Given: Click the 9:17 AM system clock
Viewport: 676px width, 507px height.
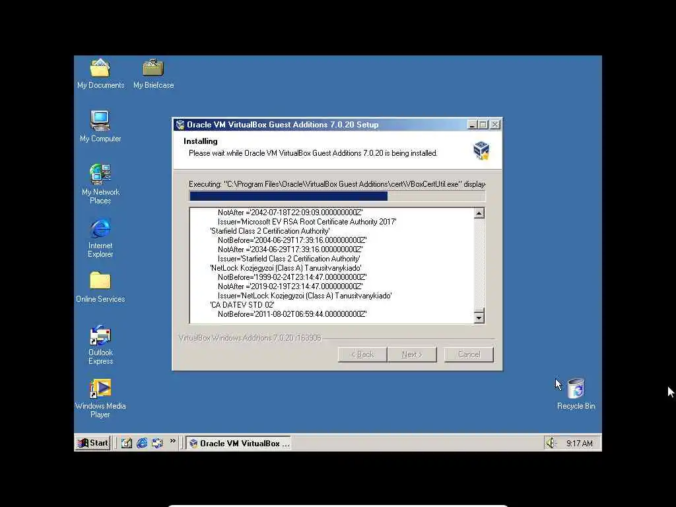Looking at the screenshot, I should pyautogui.click(x=580, y=444).
